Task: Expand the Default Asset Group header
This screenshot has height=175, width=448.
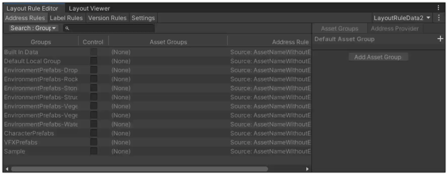Action: pyautogui.click(x=344, y=39)
